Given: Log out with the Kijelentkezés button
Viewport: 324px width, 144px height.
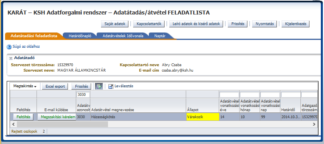Looking at the screenshot, I should tap(295, 24).
